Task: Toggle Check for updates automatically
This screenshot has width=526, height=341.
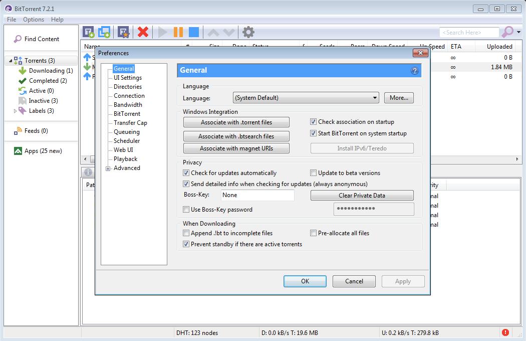Action: [x=186, y=173]
